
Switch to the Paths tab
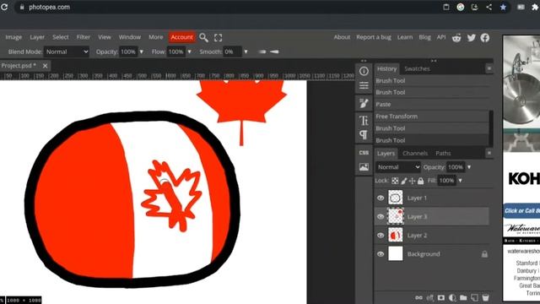[443, 153]
